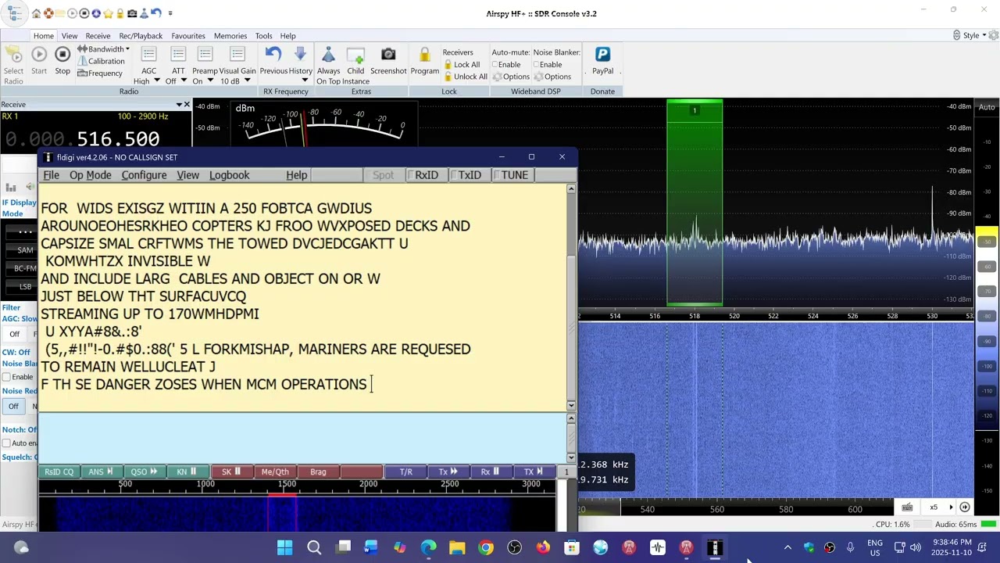Open the View ribbon tab

[x=70, y=35]
